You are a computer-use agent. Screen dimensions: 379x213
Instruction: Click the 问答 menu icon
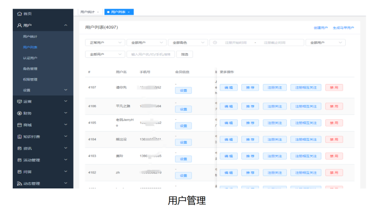pyautogui.click(x=19, y=172)
